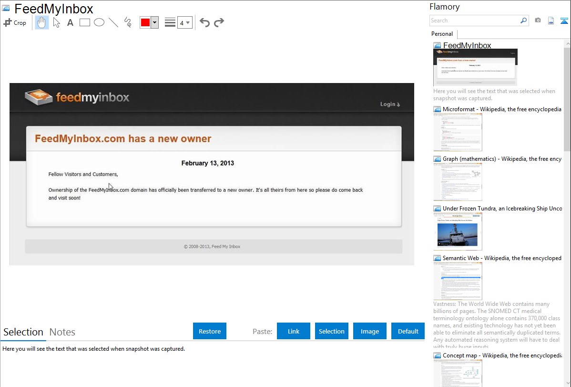Click the icon beside the Graph (mathematics) title
The width and height of the screenshot is (571, 387).
click(x=437, y=159)
